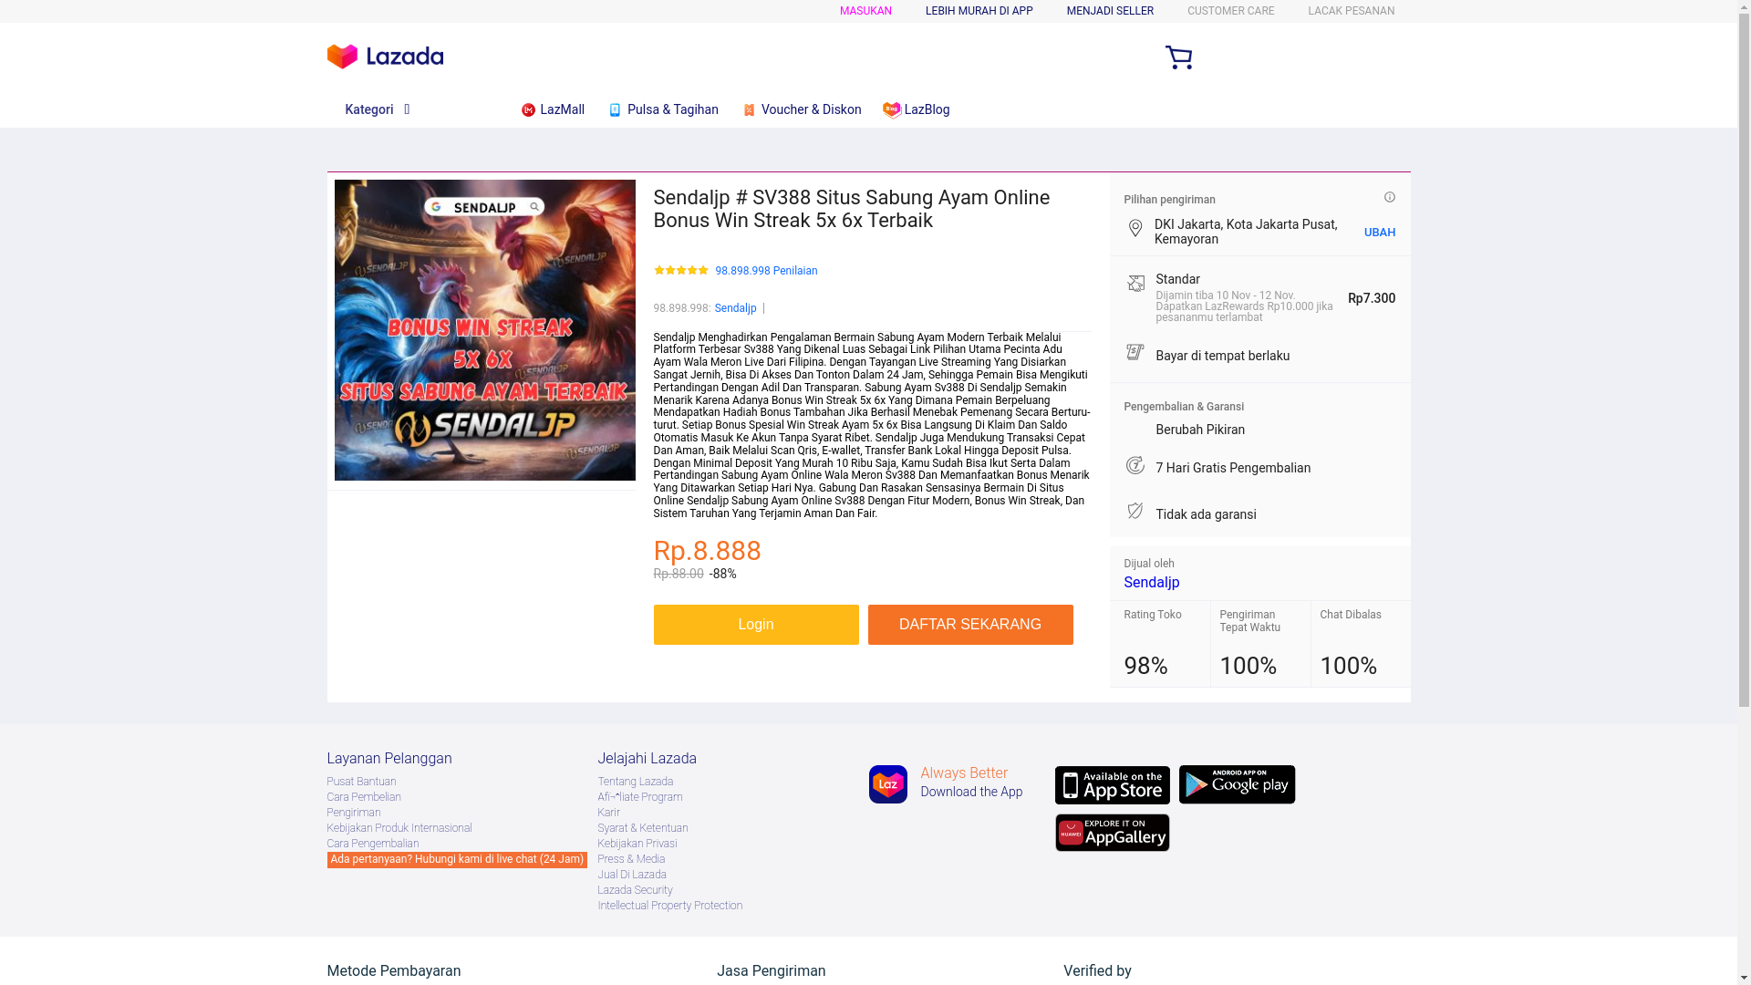Click the 98% Rating Toko value
The height and width of the screenshot is (985, 1751).
1145,666
